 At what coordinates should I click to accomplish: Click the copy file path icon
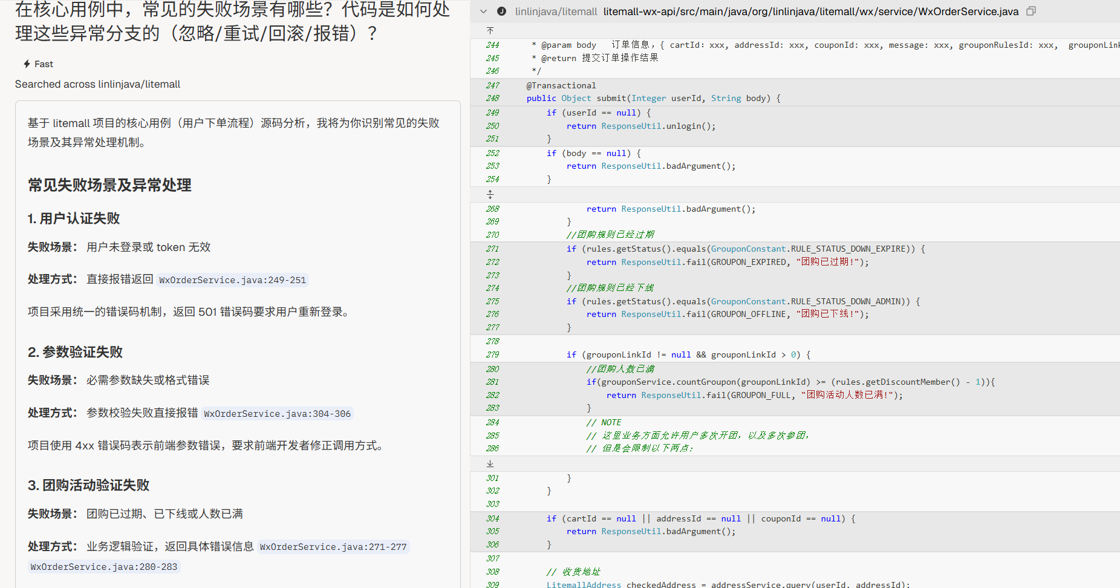tap(1031, 11)
